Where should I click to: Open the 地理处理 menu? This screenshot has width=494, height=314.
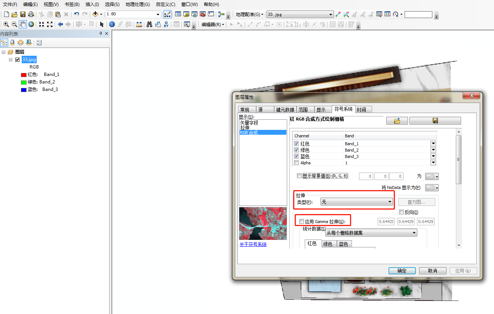point(137,4)
